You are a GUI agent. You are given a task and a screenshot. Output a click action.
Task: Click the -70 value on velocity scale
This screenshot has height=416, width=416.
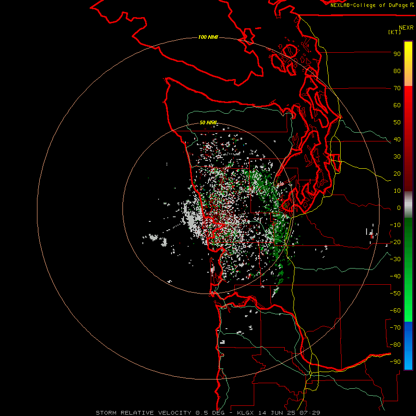tap(395, 328)
